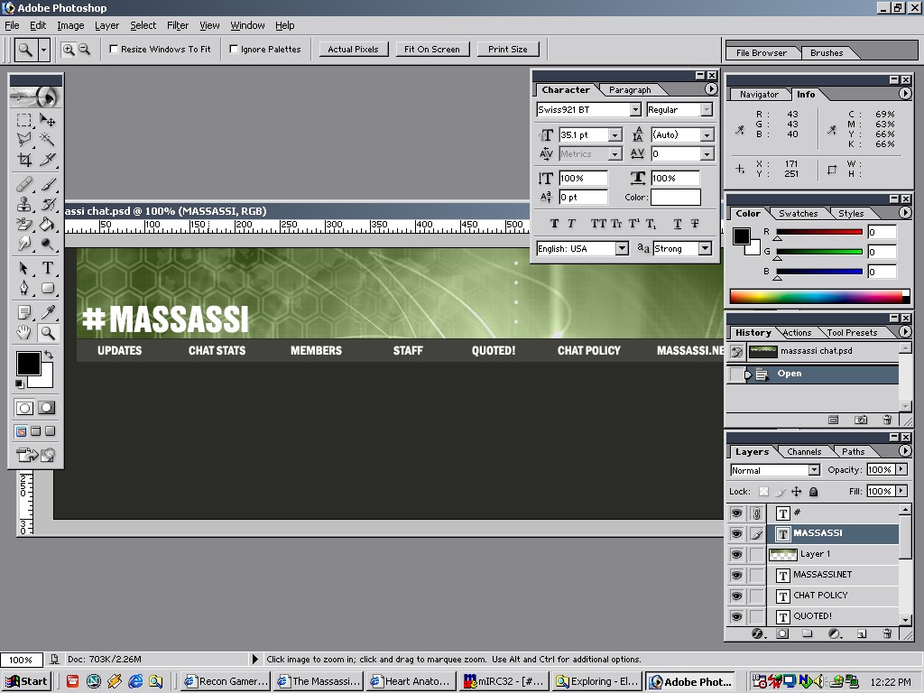Open the Layer menu
This screenshot has height=693, width=924.
click(x=106, y=25)
